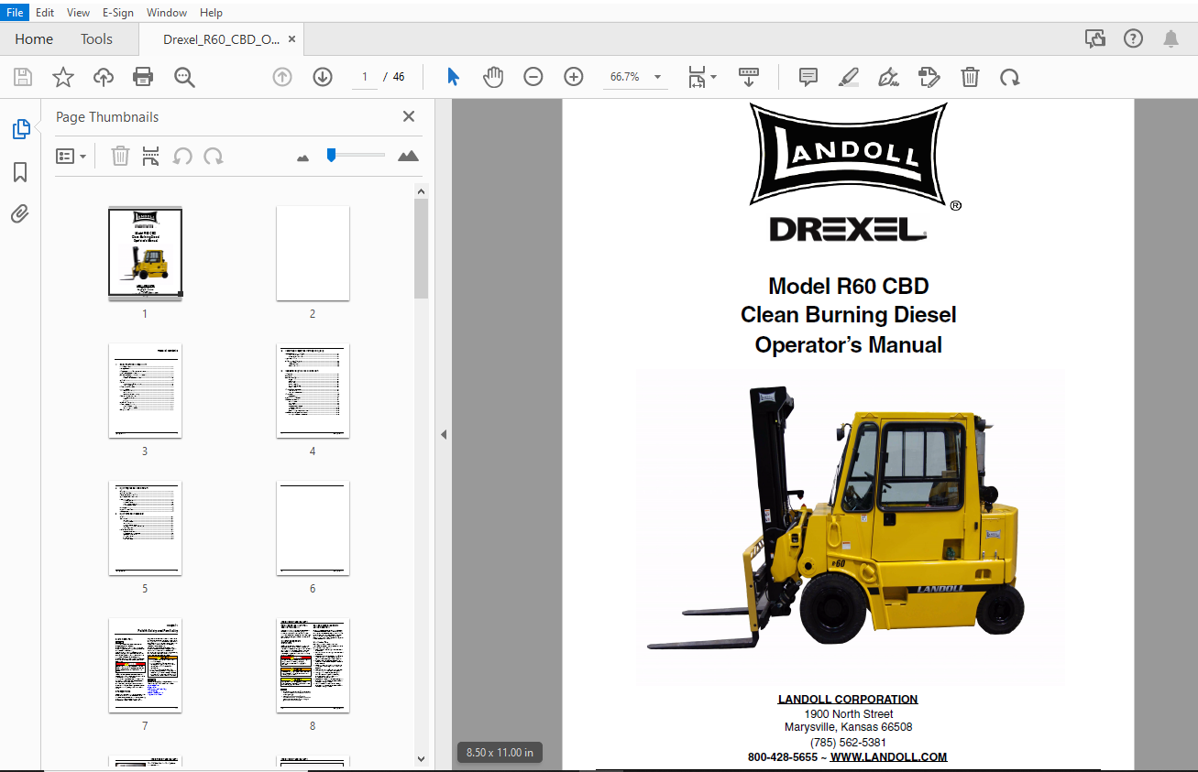Click the insert pages thumbnail icon
1198x772 pixels.
pyautogui.click(x=151, y=156)
